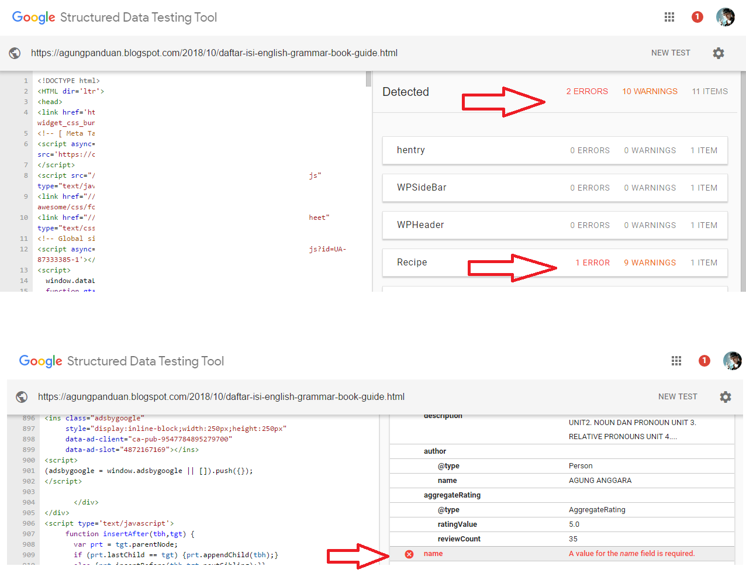This screenshot has height=573, width=746.
Task: Open the lower screenshot's settings gear
Action: (726, 397)
